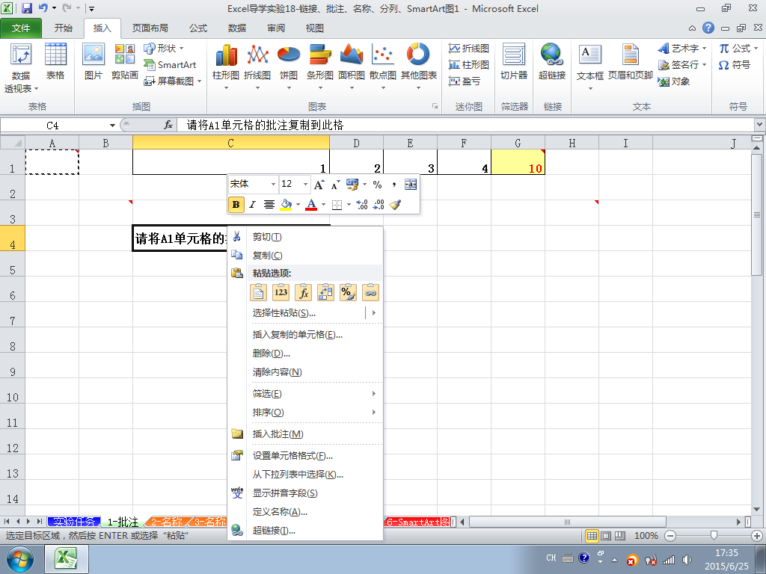The width and height of the screenshot is (766, 574).
Task: Switch to the 页面布局 tab
Action: (x=150, y=28)
